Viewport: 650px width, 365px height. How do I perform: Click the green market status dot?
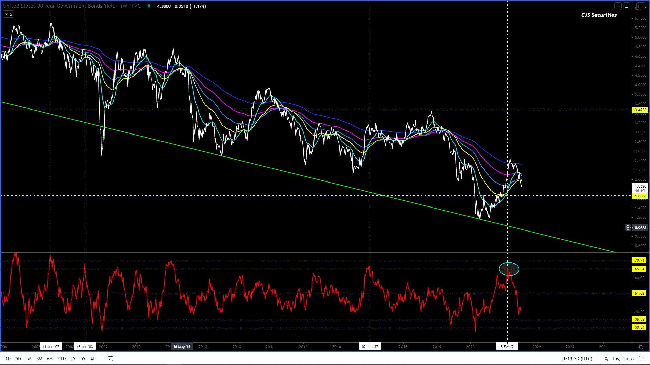coord(149,6)
